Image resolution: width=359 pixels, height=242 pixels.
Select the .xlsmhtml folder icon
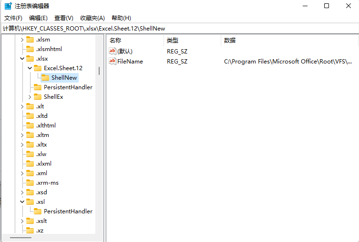(30, 49)
